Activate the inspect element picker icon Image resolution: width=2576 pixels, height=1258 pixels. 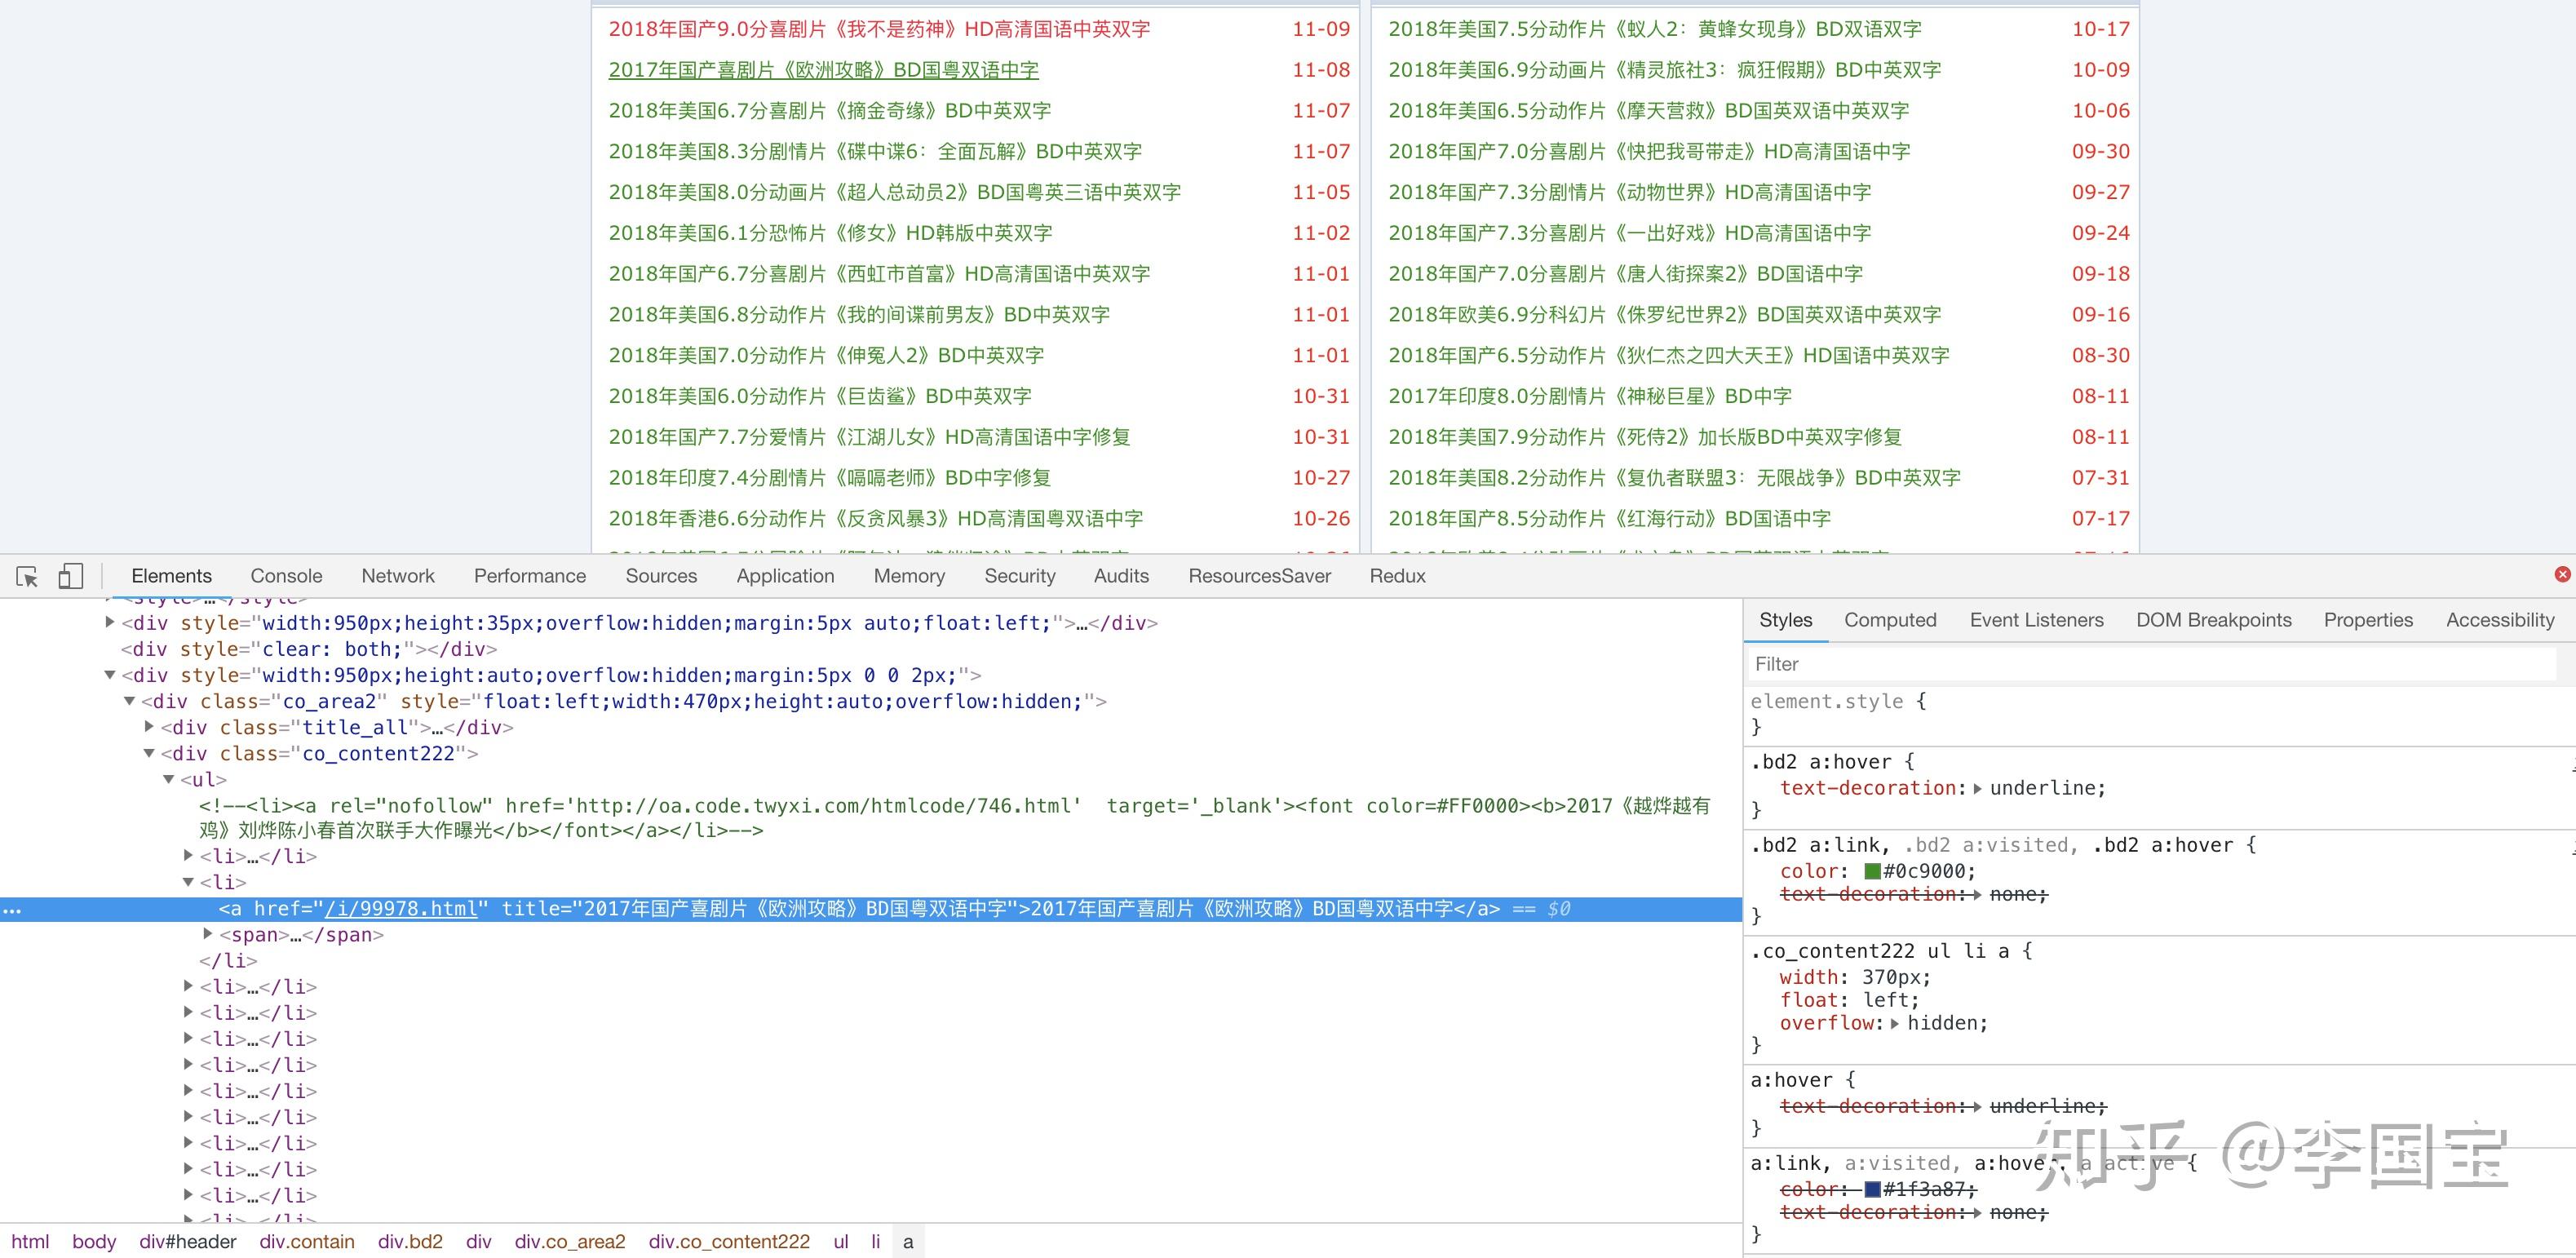click(27, 576)
